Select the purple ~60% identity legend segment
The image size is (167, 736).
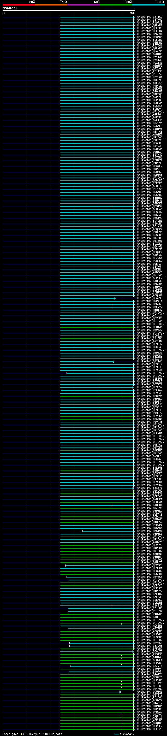[x=84, y=5]
